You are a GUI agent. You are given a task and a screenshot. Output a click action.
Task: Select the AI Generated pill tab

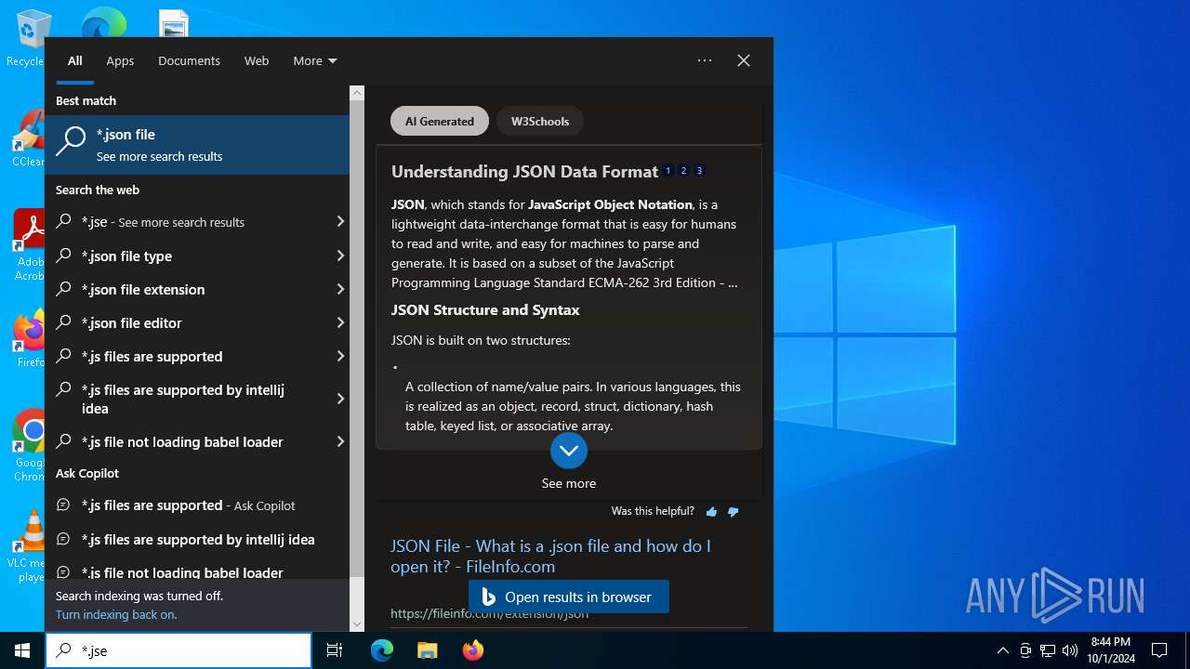[x=440, y=121]
